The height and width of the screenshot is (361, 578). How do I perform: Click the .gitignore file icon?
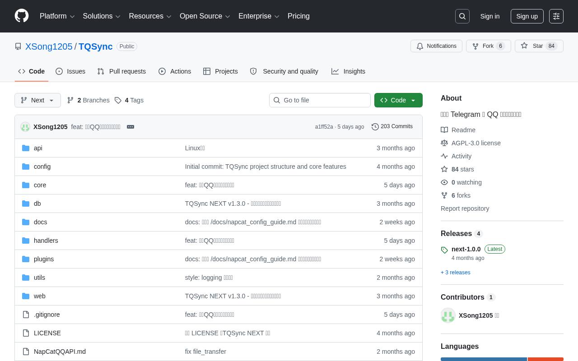click(x=26, y=315)
